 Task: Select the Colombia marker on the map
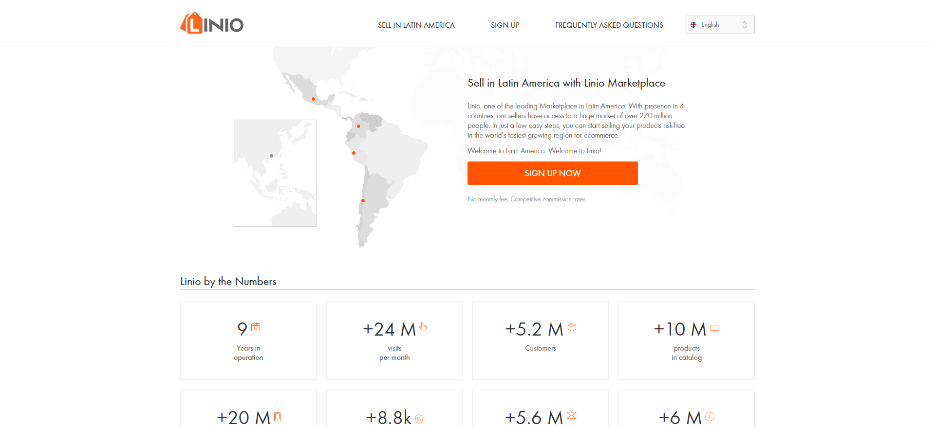pyautogui.click(x=358, y=126)
